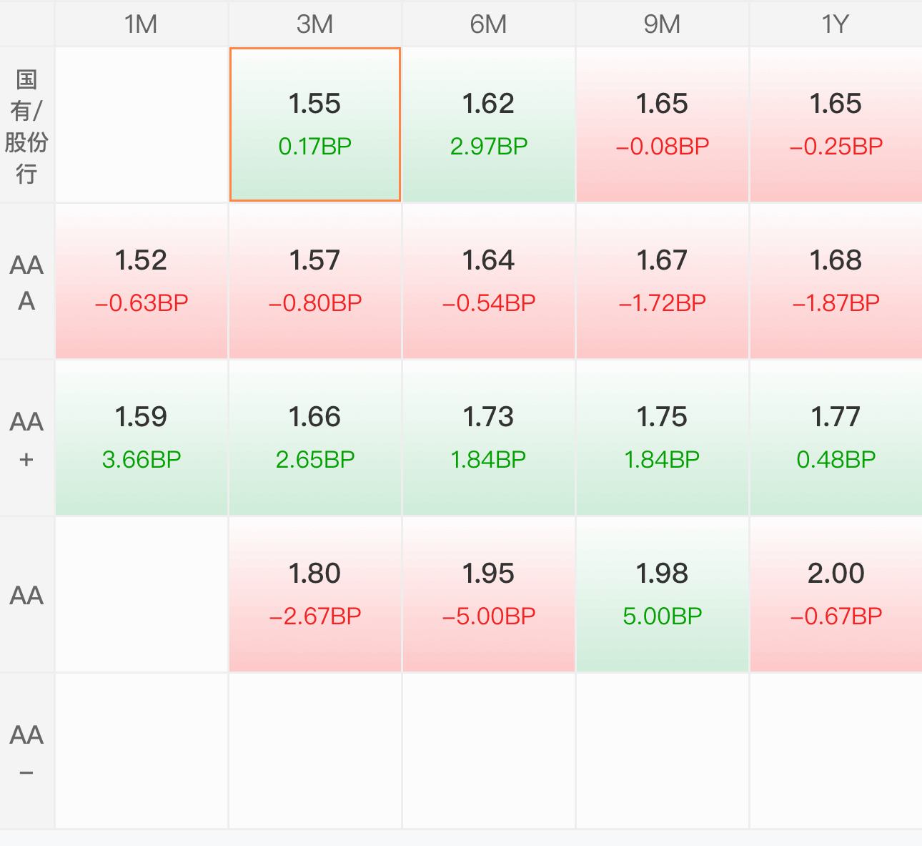Image resolution: width=922 pixels, height=846 pixels.
Task: Select the 1Y column header
Action: pos(836,24)
